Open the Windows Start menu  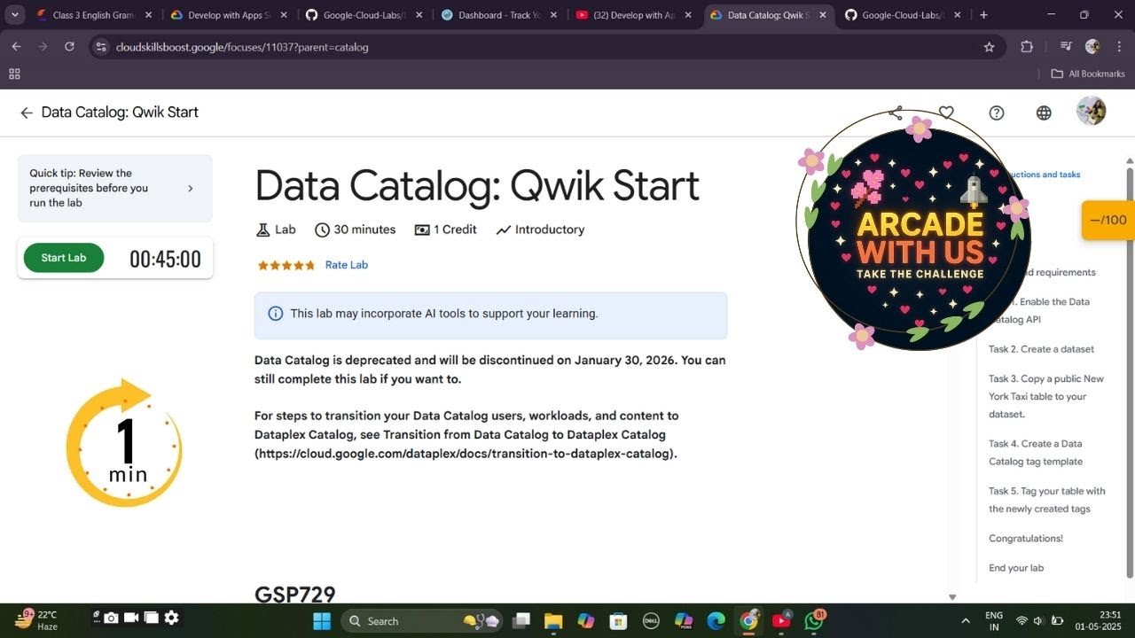point(322,620)
